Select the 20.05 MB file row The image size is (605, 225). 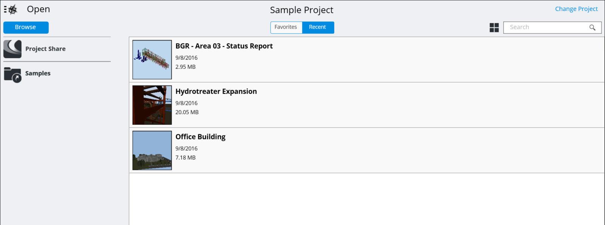tap(366, 105)
